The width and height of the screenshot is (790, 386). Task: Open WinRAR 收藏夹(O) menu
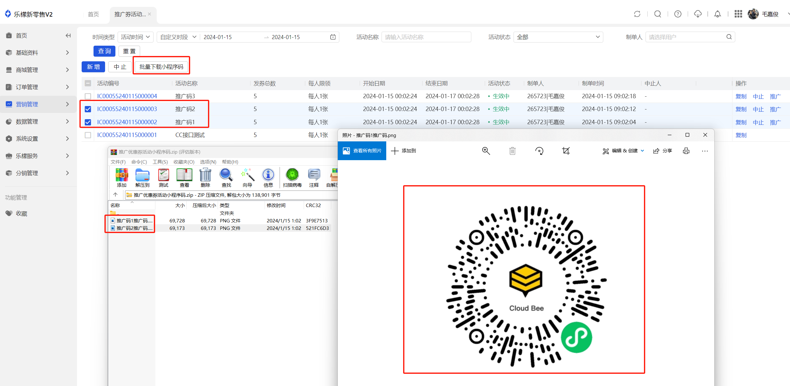click(184, 162)
